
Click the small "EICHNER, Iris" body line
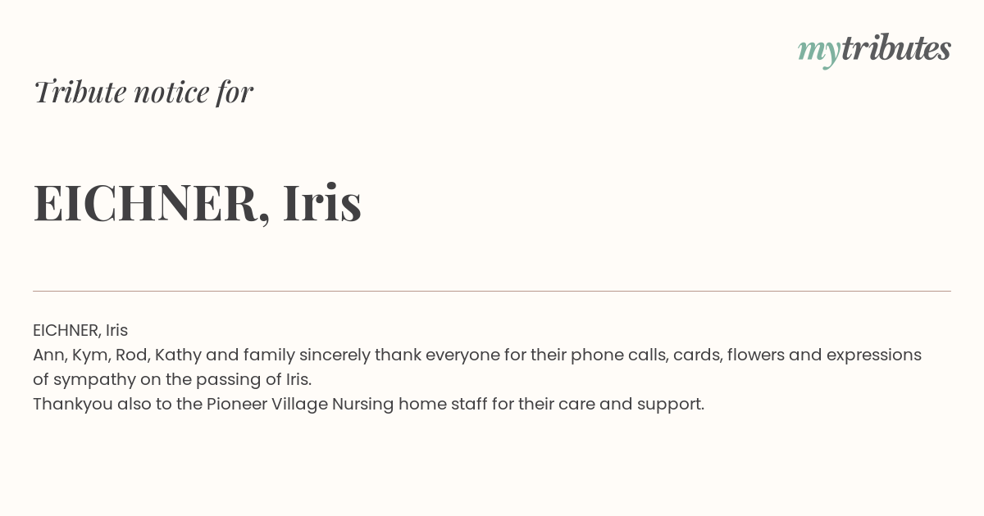[80, 331]
